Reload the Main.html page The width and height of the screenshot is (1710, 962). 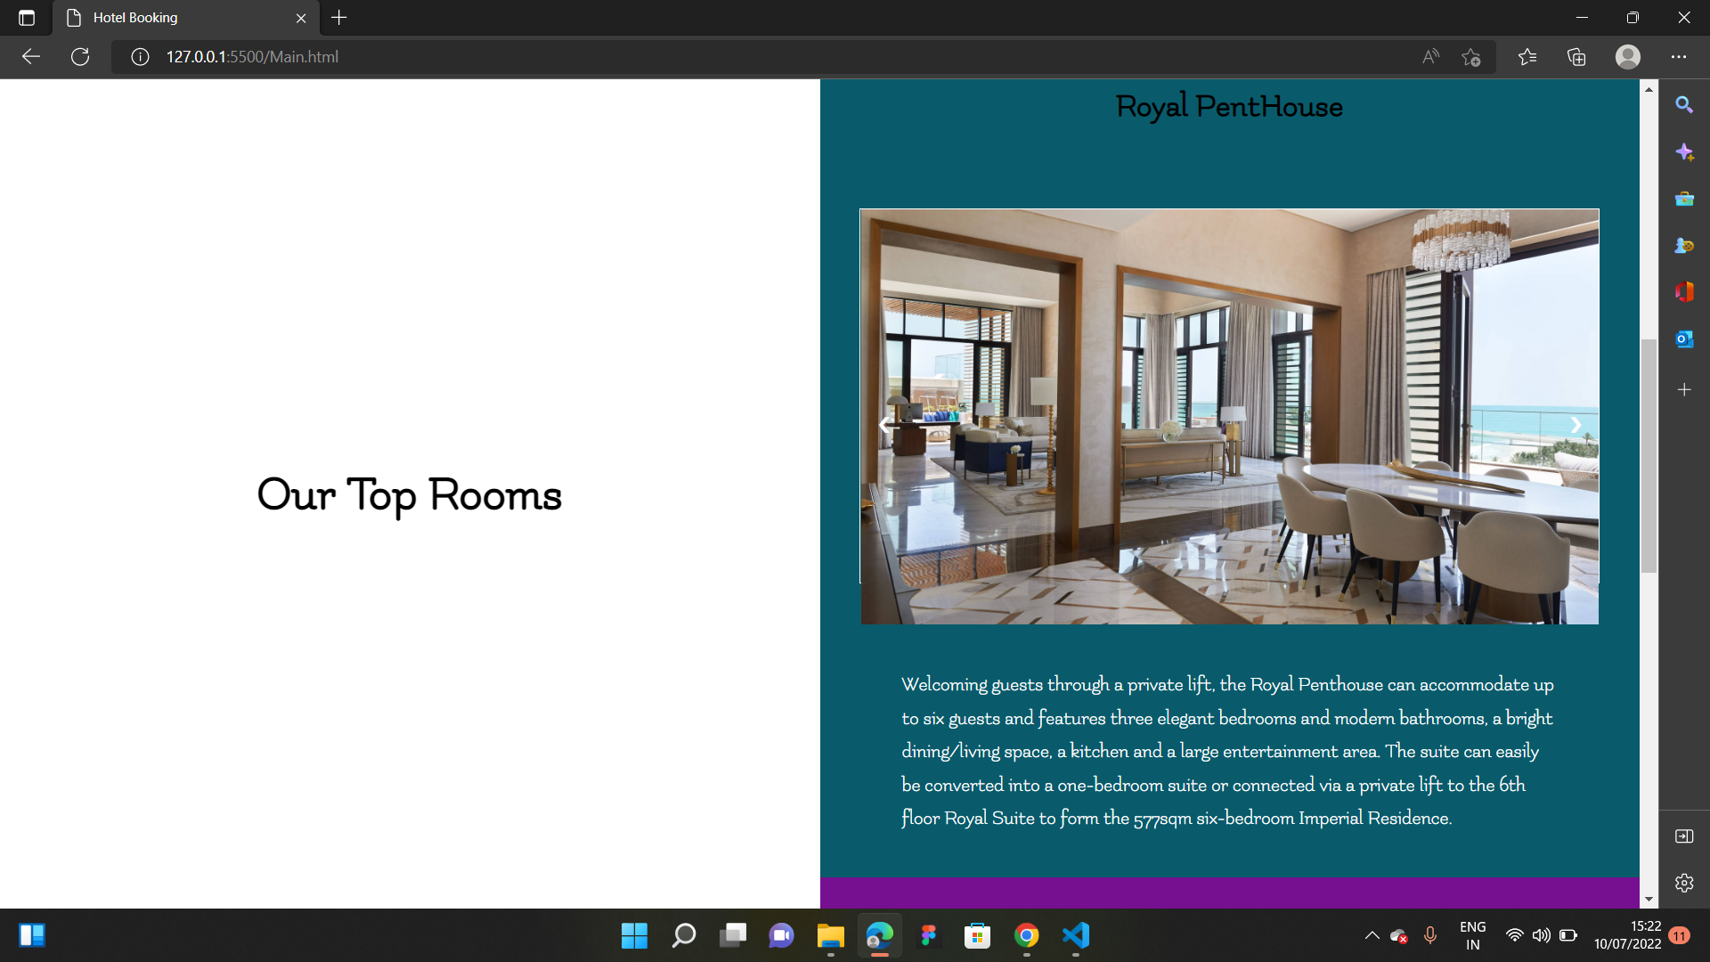click(x=79, y=56)
